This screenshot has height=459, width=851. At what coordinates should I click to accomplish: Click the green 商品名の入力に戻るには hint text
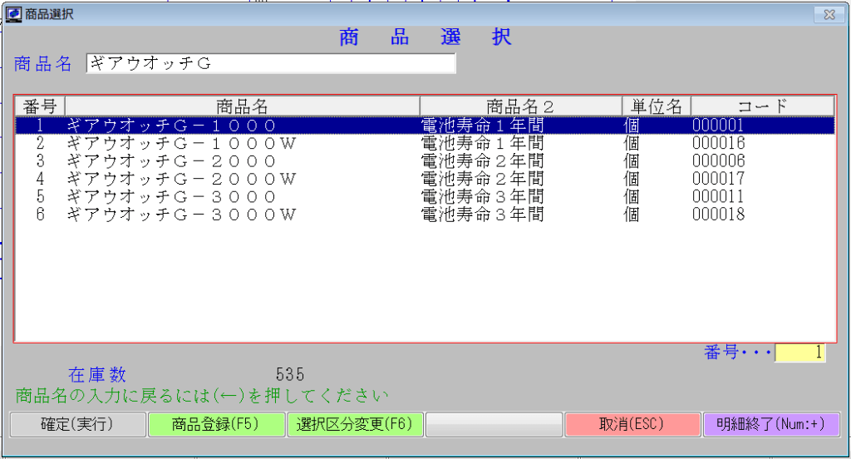tap(202, 396)
